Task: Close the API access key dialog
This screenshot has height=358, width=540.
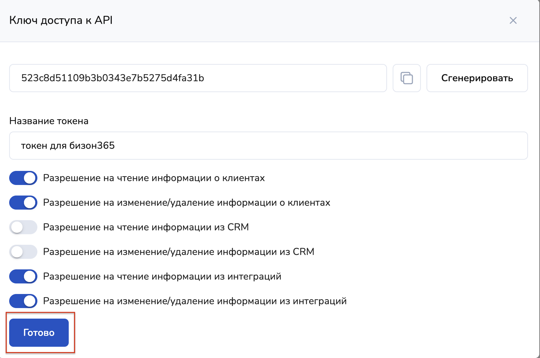Action: pos(513,20)
